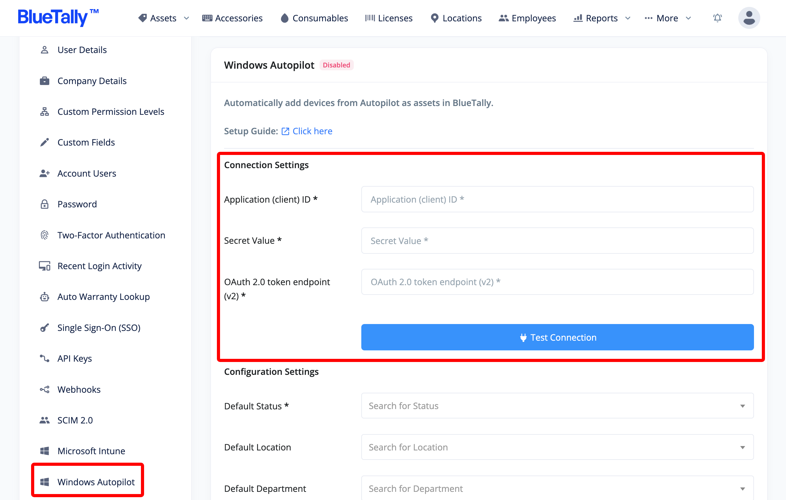Open the More menu

click(668, 18)
